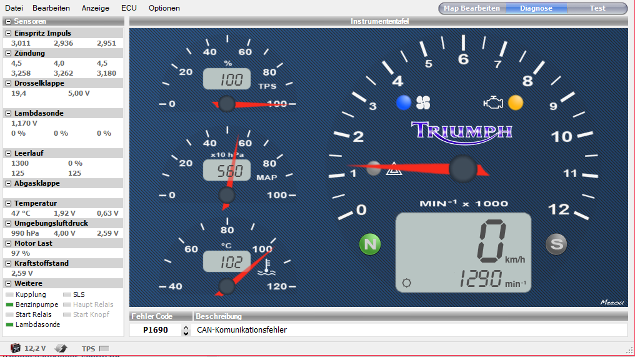Collapse the Temperatur section
The height and width of the screenshot is (357, 635).
click(9, 203)
